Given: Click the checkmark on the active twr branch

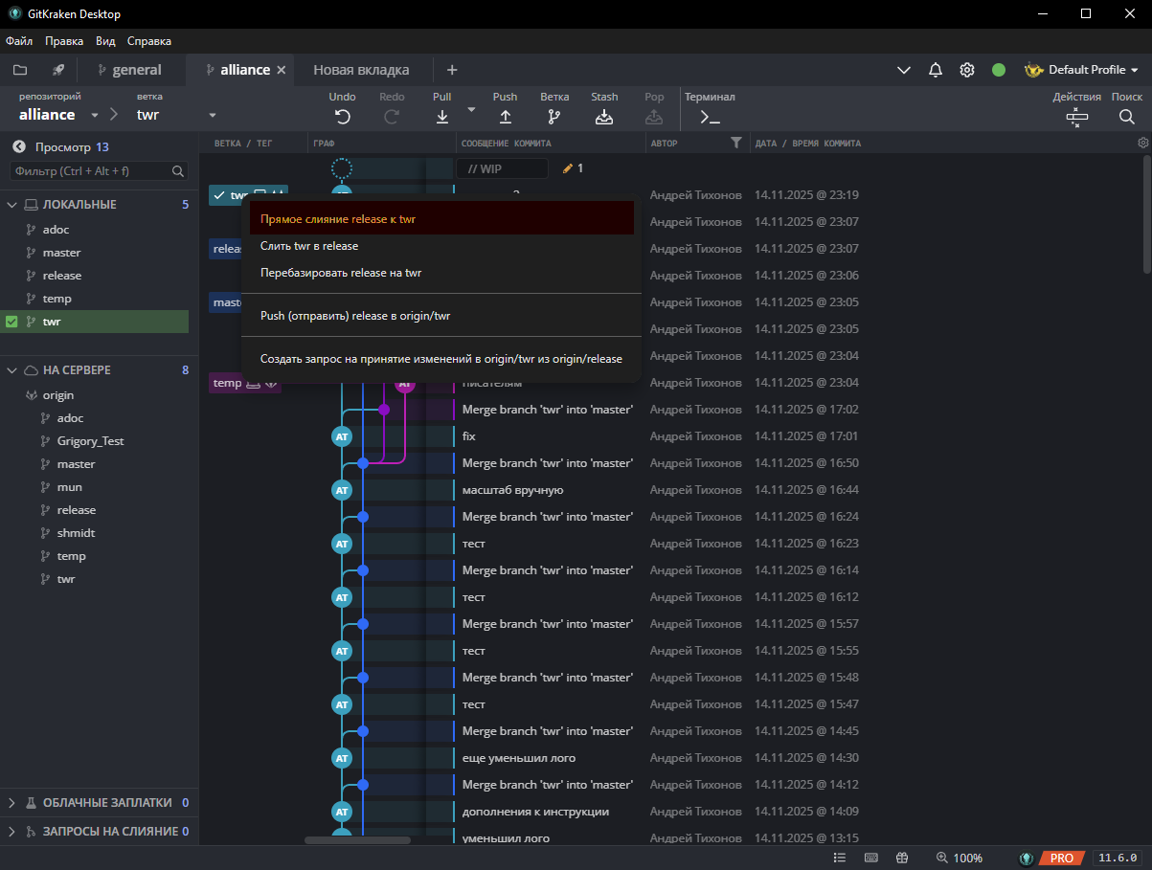Looking at the screenshot, I should tap(217, 194).
